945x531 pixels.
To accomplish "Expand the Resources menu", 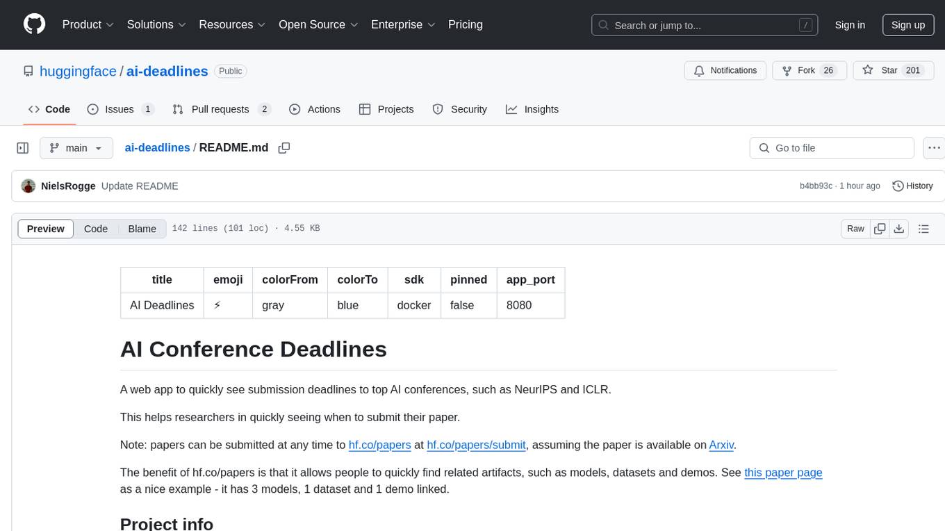I will coord(232,24).
